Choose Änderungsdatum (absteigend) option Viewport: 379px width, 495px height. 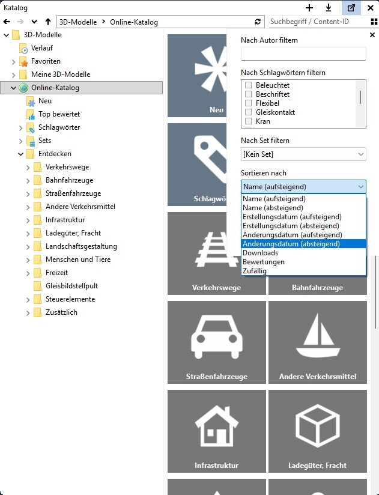tap(303, 244)
